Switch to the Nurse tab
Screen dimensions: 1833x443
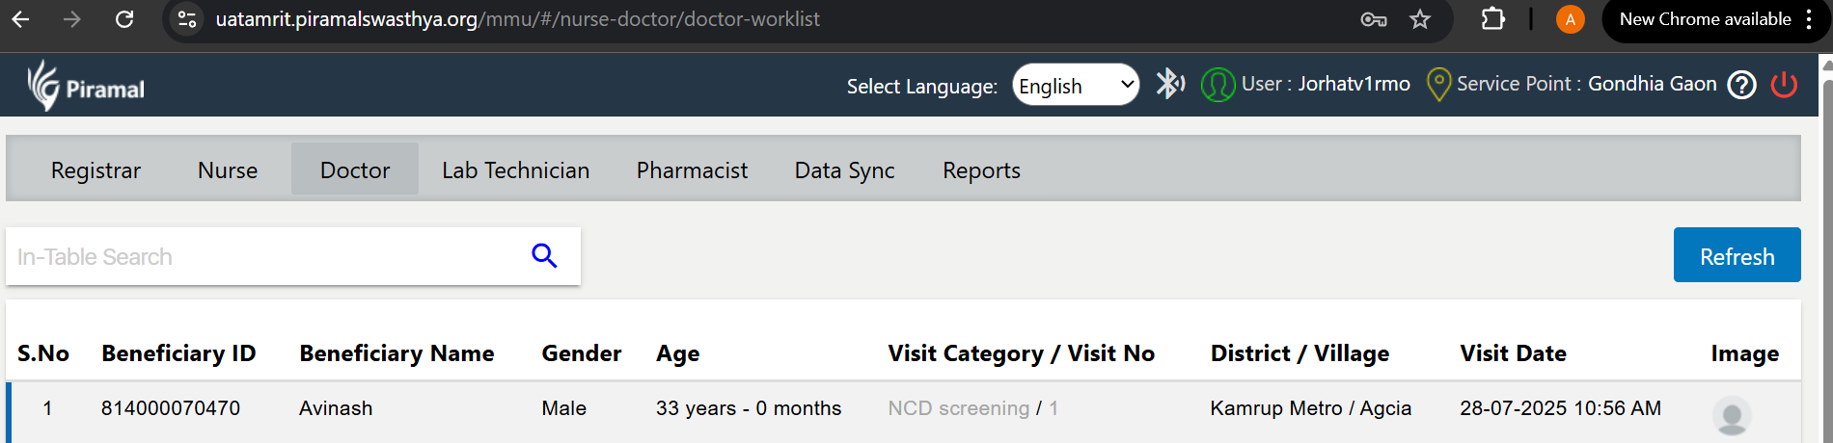[228, 169]
